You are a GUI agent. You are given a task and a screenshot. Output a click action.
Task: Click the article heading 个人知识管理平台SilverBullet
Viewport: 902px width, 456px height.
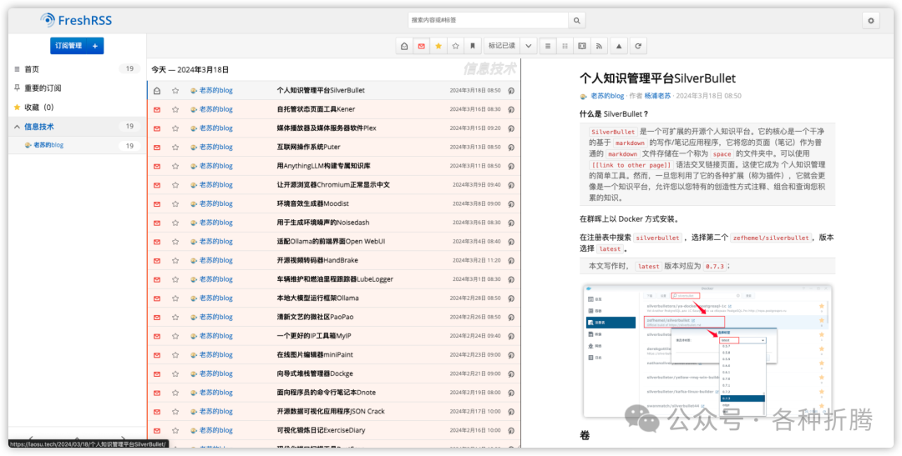[657, 78]
